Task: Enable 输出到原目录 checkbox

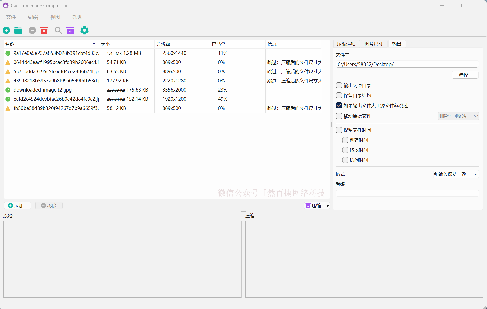Action: (339, 85)
